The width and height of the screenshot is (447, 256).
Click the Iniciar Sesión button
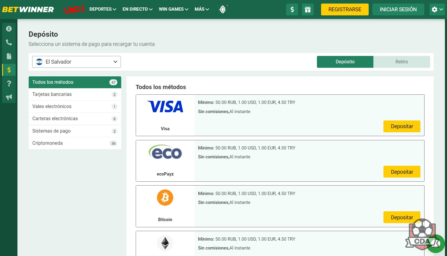coord(398,9)
